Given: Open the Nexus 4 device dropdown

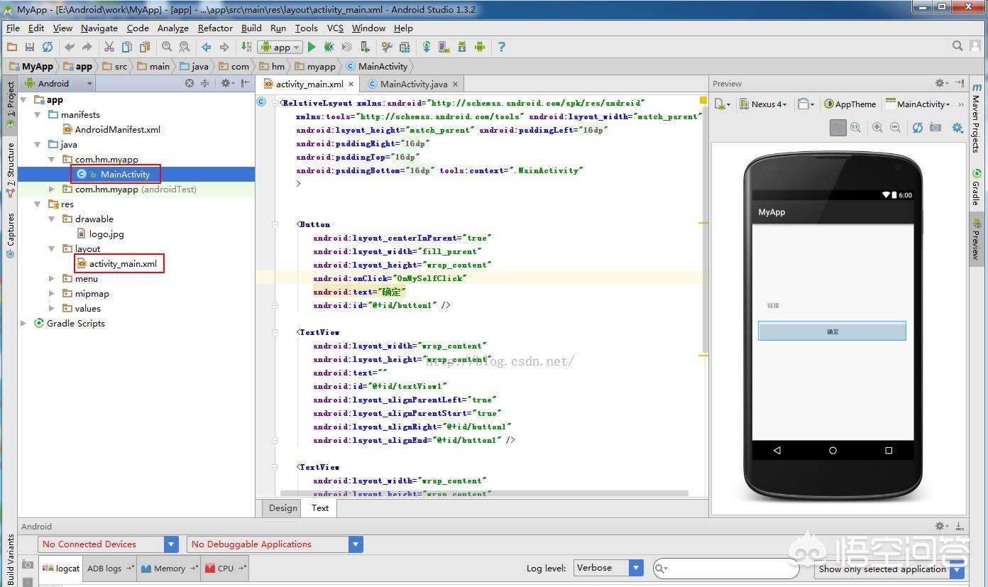Looking at the screenshot, I should click(763, 104).
